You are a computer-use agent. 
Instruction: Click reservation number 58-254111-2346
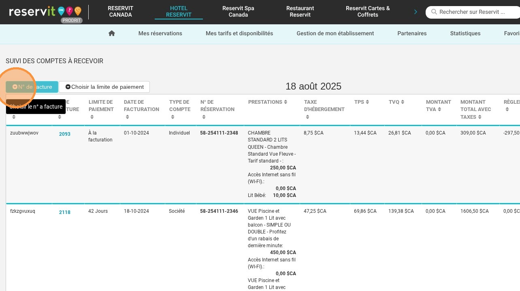219,211
